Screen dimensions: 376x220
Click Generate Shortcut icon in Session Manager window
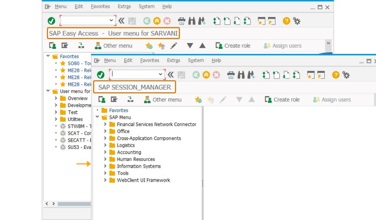coord(321,75)
